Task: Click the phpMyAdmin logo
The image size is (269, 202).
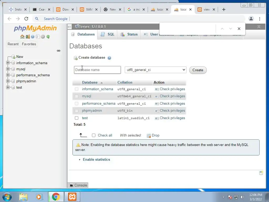Action: [35, 28]
